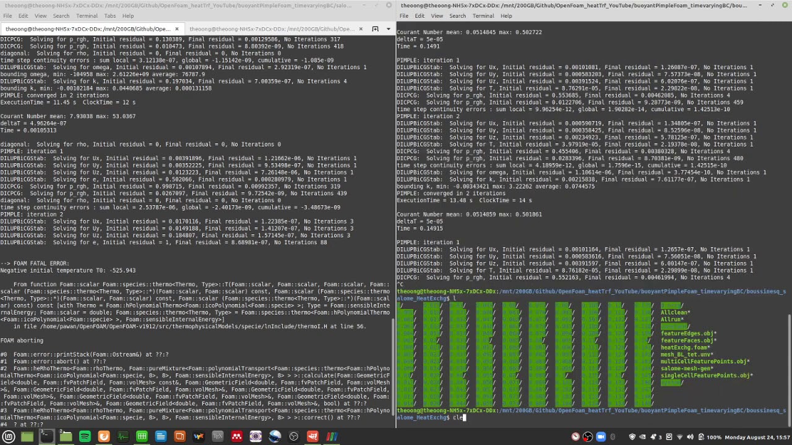792x445 pixels.
Task: Open Terminal menu in right terminal window
Action: coord(483,15)
